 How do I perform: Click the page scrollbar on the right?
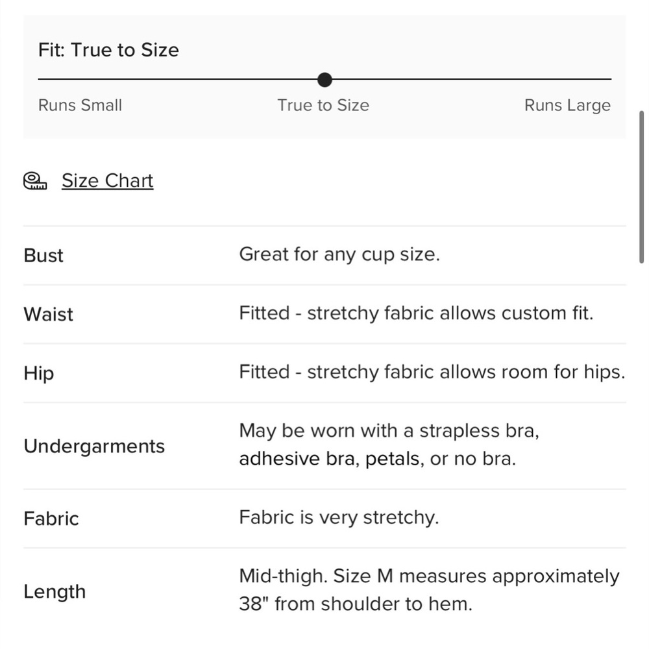pyautogui.click(x=642, y=187)
